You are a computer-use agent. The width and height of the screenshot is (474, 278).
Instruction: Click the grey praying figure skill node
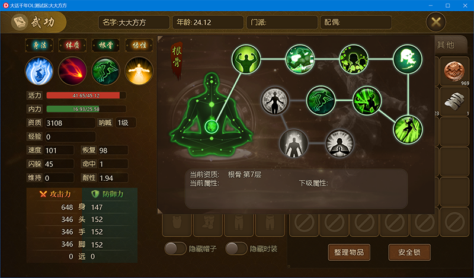click(x=340, y=143)
